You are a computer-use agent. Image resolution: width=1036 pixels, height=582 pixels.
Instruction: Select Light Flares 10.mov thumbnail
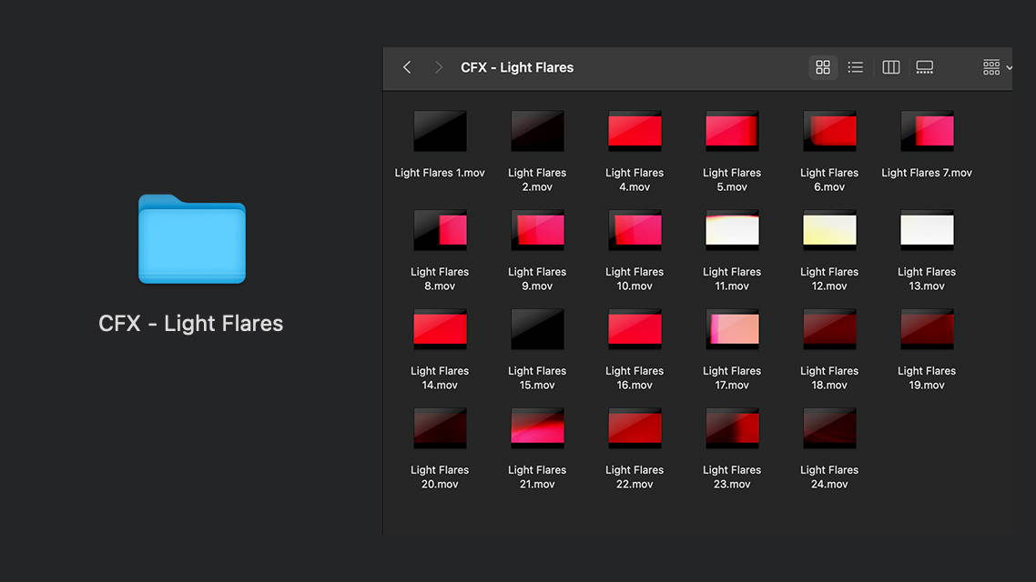click(x=635, y=230)
